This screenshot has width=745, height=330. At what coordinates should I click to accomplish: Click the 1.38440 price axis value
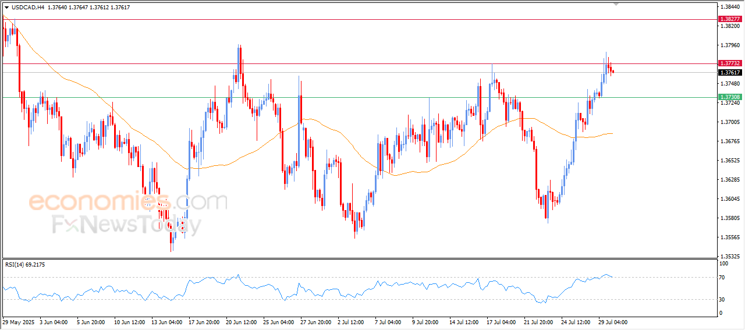tap(730, 7)
